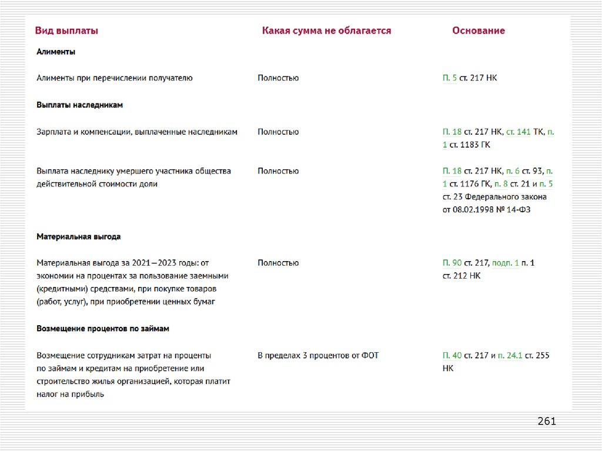The height and width of the screenshot is (451, 602).
Task: Open the подп. 1 link
Action: [505, 263]
